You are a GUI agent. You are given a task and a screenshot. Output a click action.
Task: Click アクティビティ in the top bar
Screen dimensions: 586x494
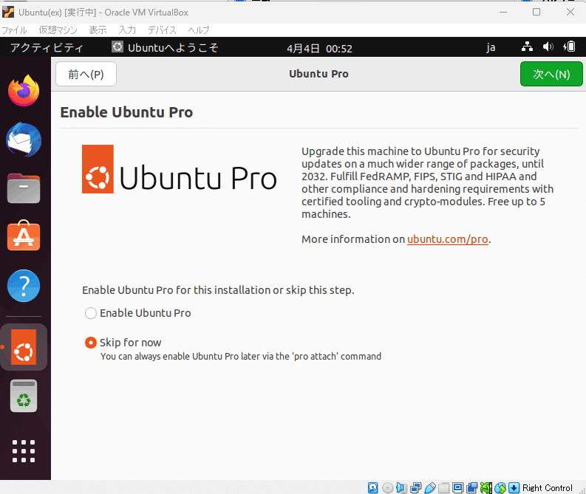[47, 47]
